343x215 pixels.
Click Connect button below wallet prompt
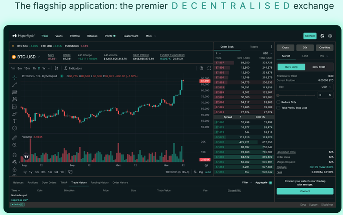tap(305, 191)
